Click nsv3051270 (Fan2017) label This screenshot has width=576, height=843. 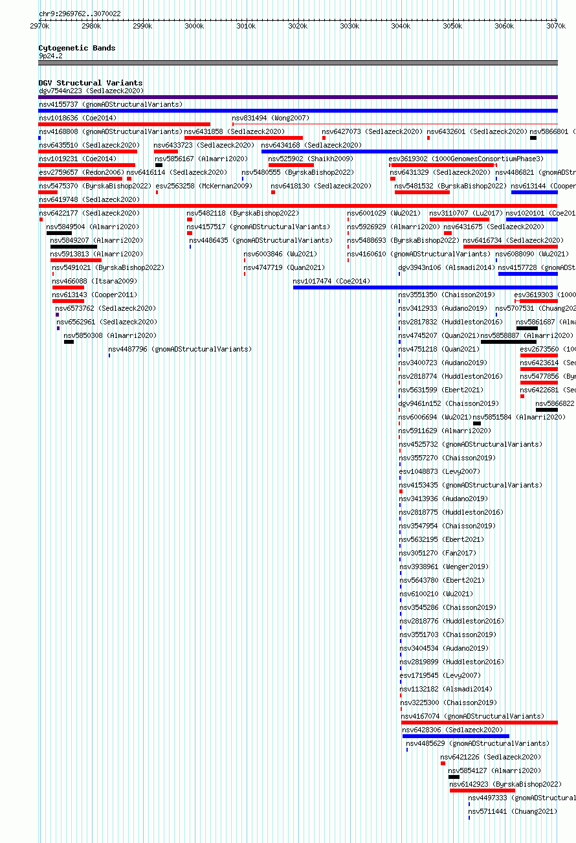click(x=438, y=553)
